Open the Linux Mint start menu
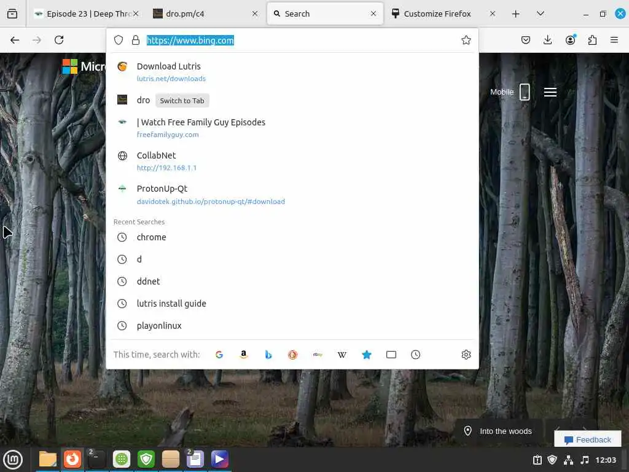The image size is (629, 472). [x=13, y=459]
